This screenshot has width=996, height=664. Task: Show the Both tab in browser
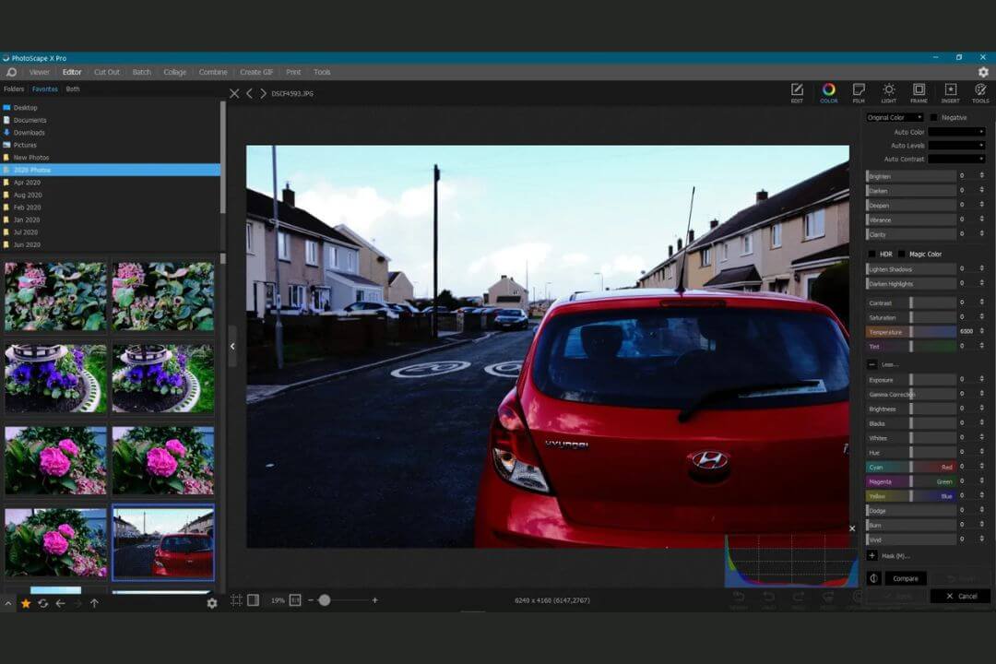click(73, 89)
